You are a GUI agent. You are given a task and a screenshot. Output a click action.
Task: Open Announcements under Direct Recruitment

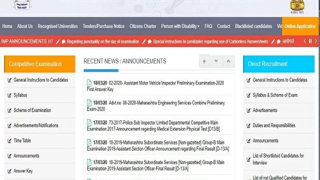tap(266, 141)
